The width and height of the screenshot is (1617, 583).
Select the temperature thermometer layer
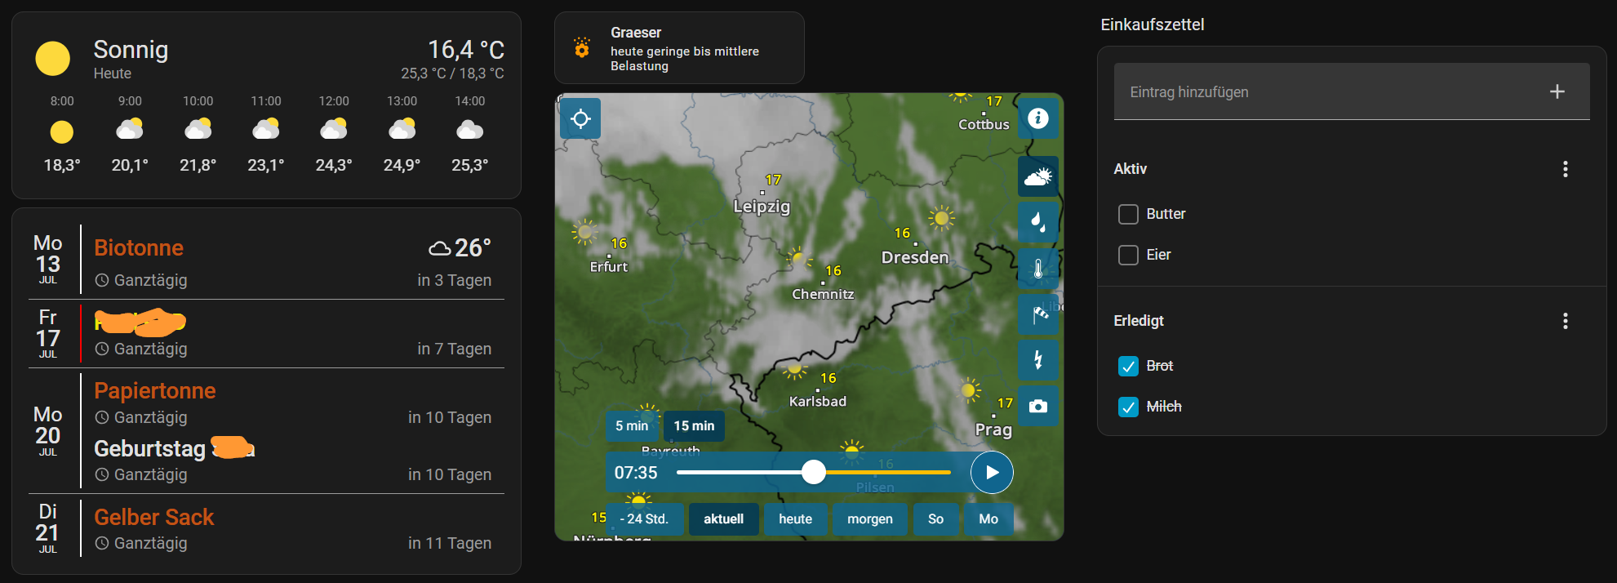(1038, 269)
